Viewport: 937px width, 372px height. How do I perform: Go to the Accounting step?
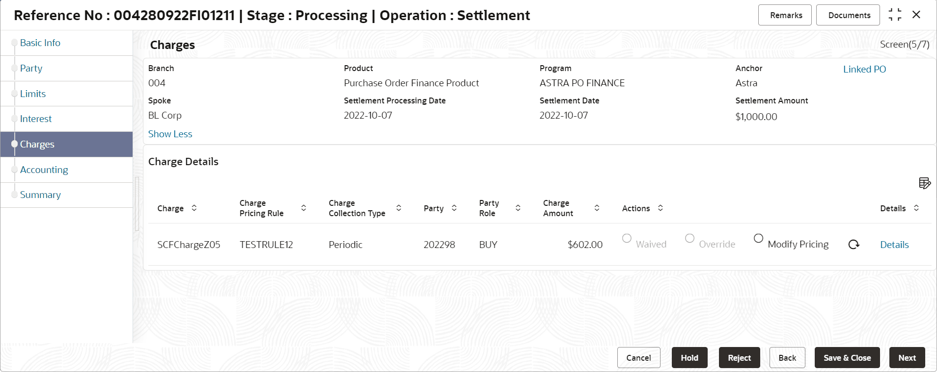coord(44,170)
